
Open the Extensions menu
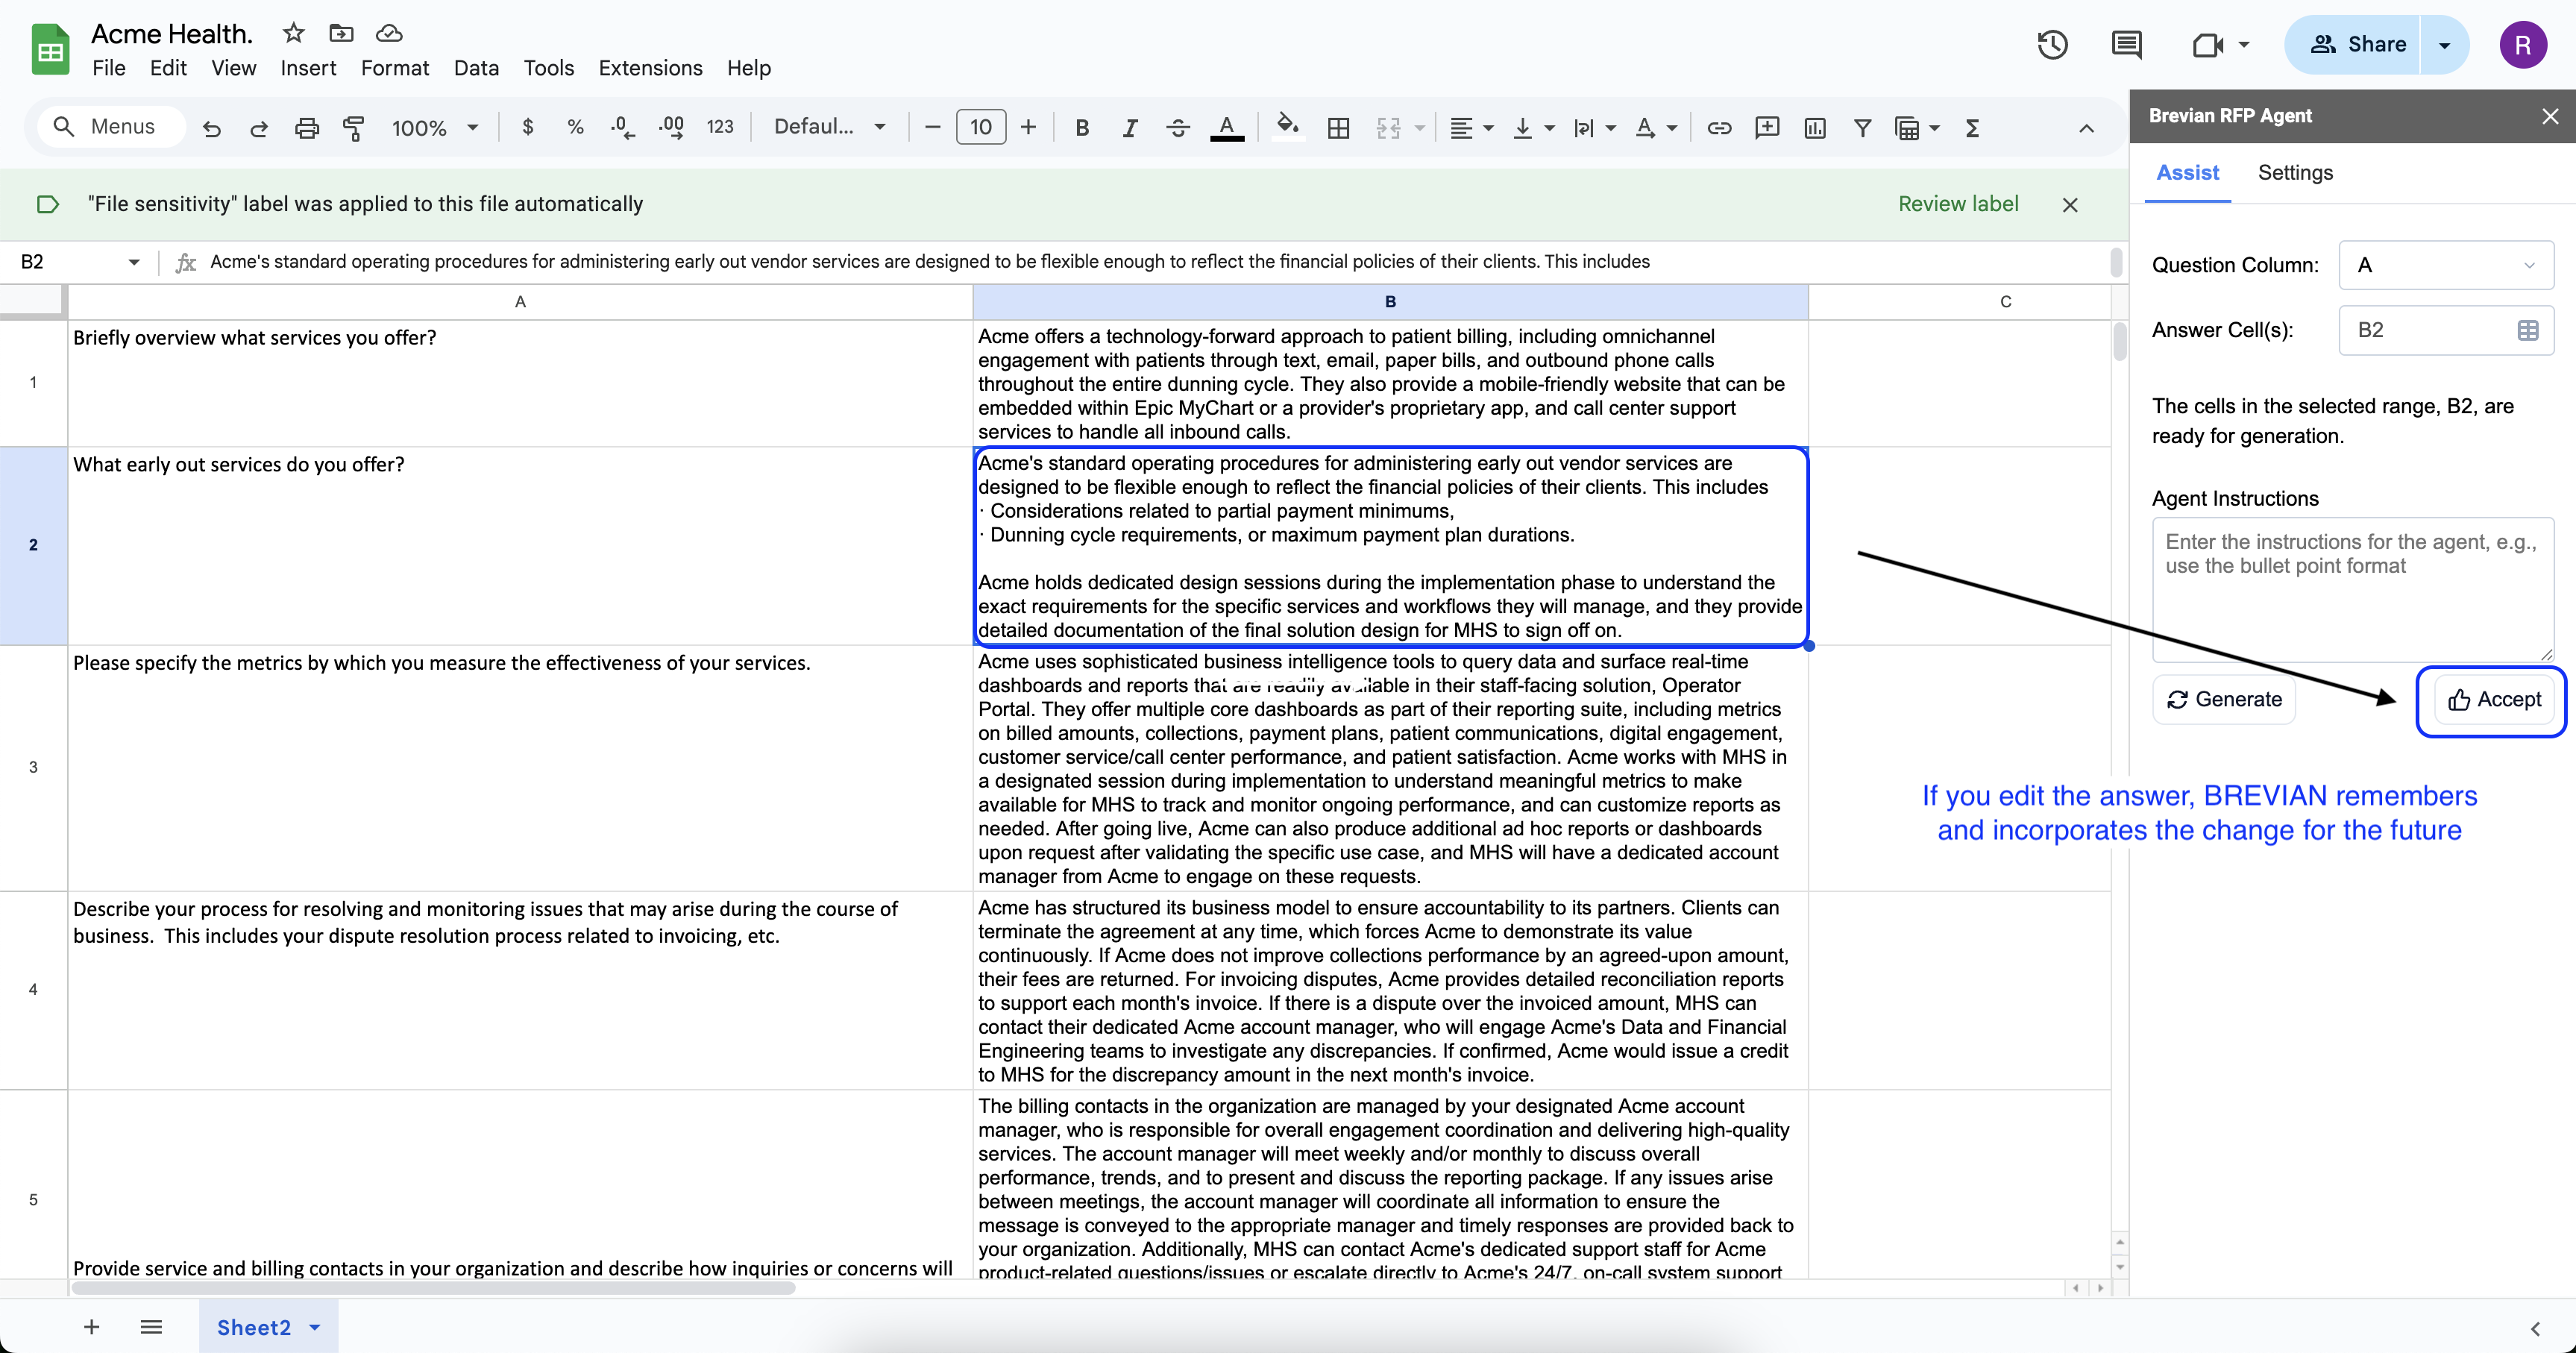click(650, 68)
